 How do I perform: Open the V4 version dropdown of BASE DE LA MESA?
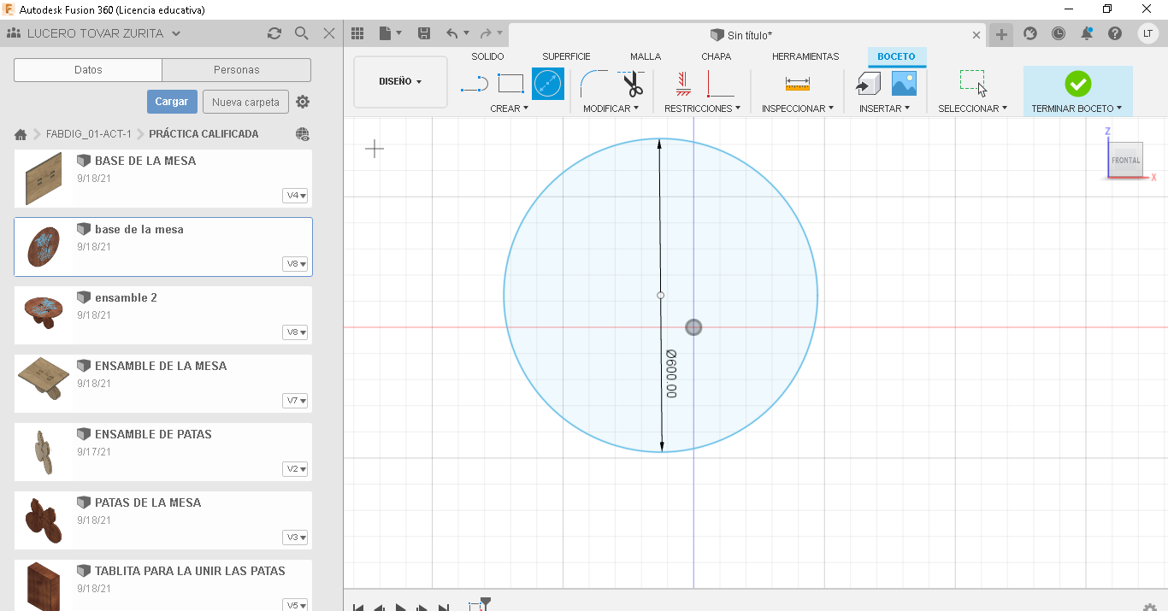coord(295,196)
